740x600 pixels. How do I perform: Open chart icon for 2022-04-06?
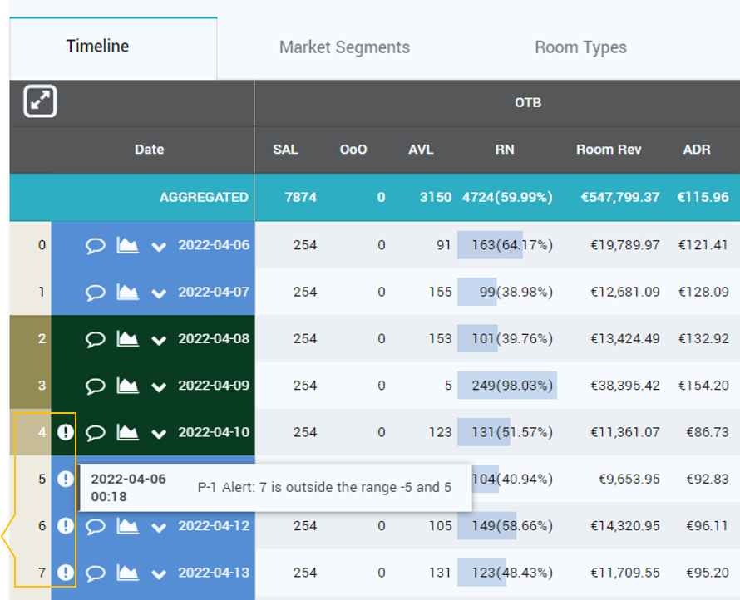pyautogui.click(x=127, y=245)
